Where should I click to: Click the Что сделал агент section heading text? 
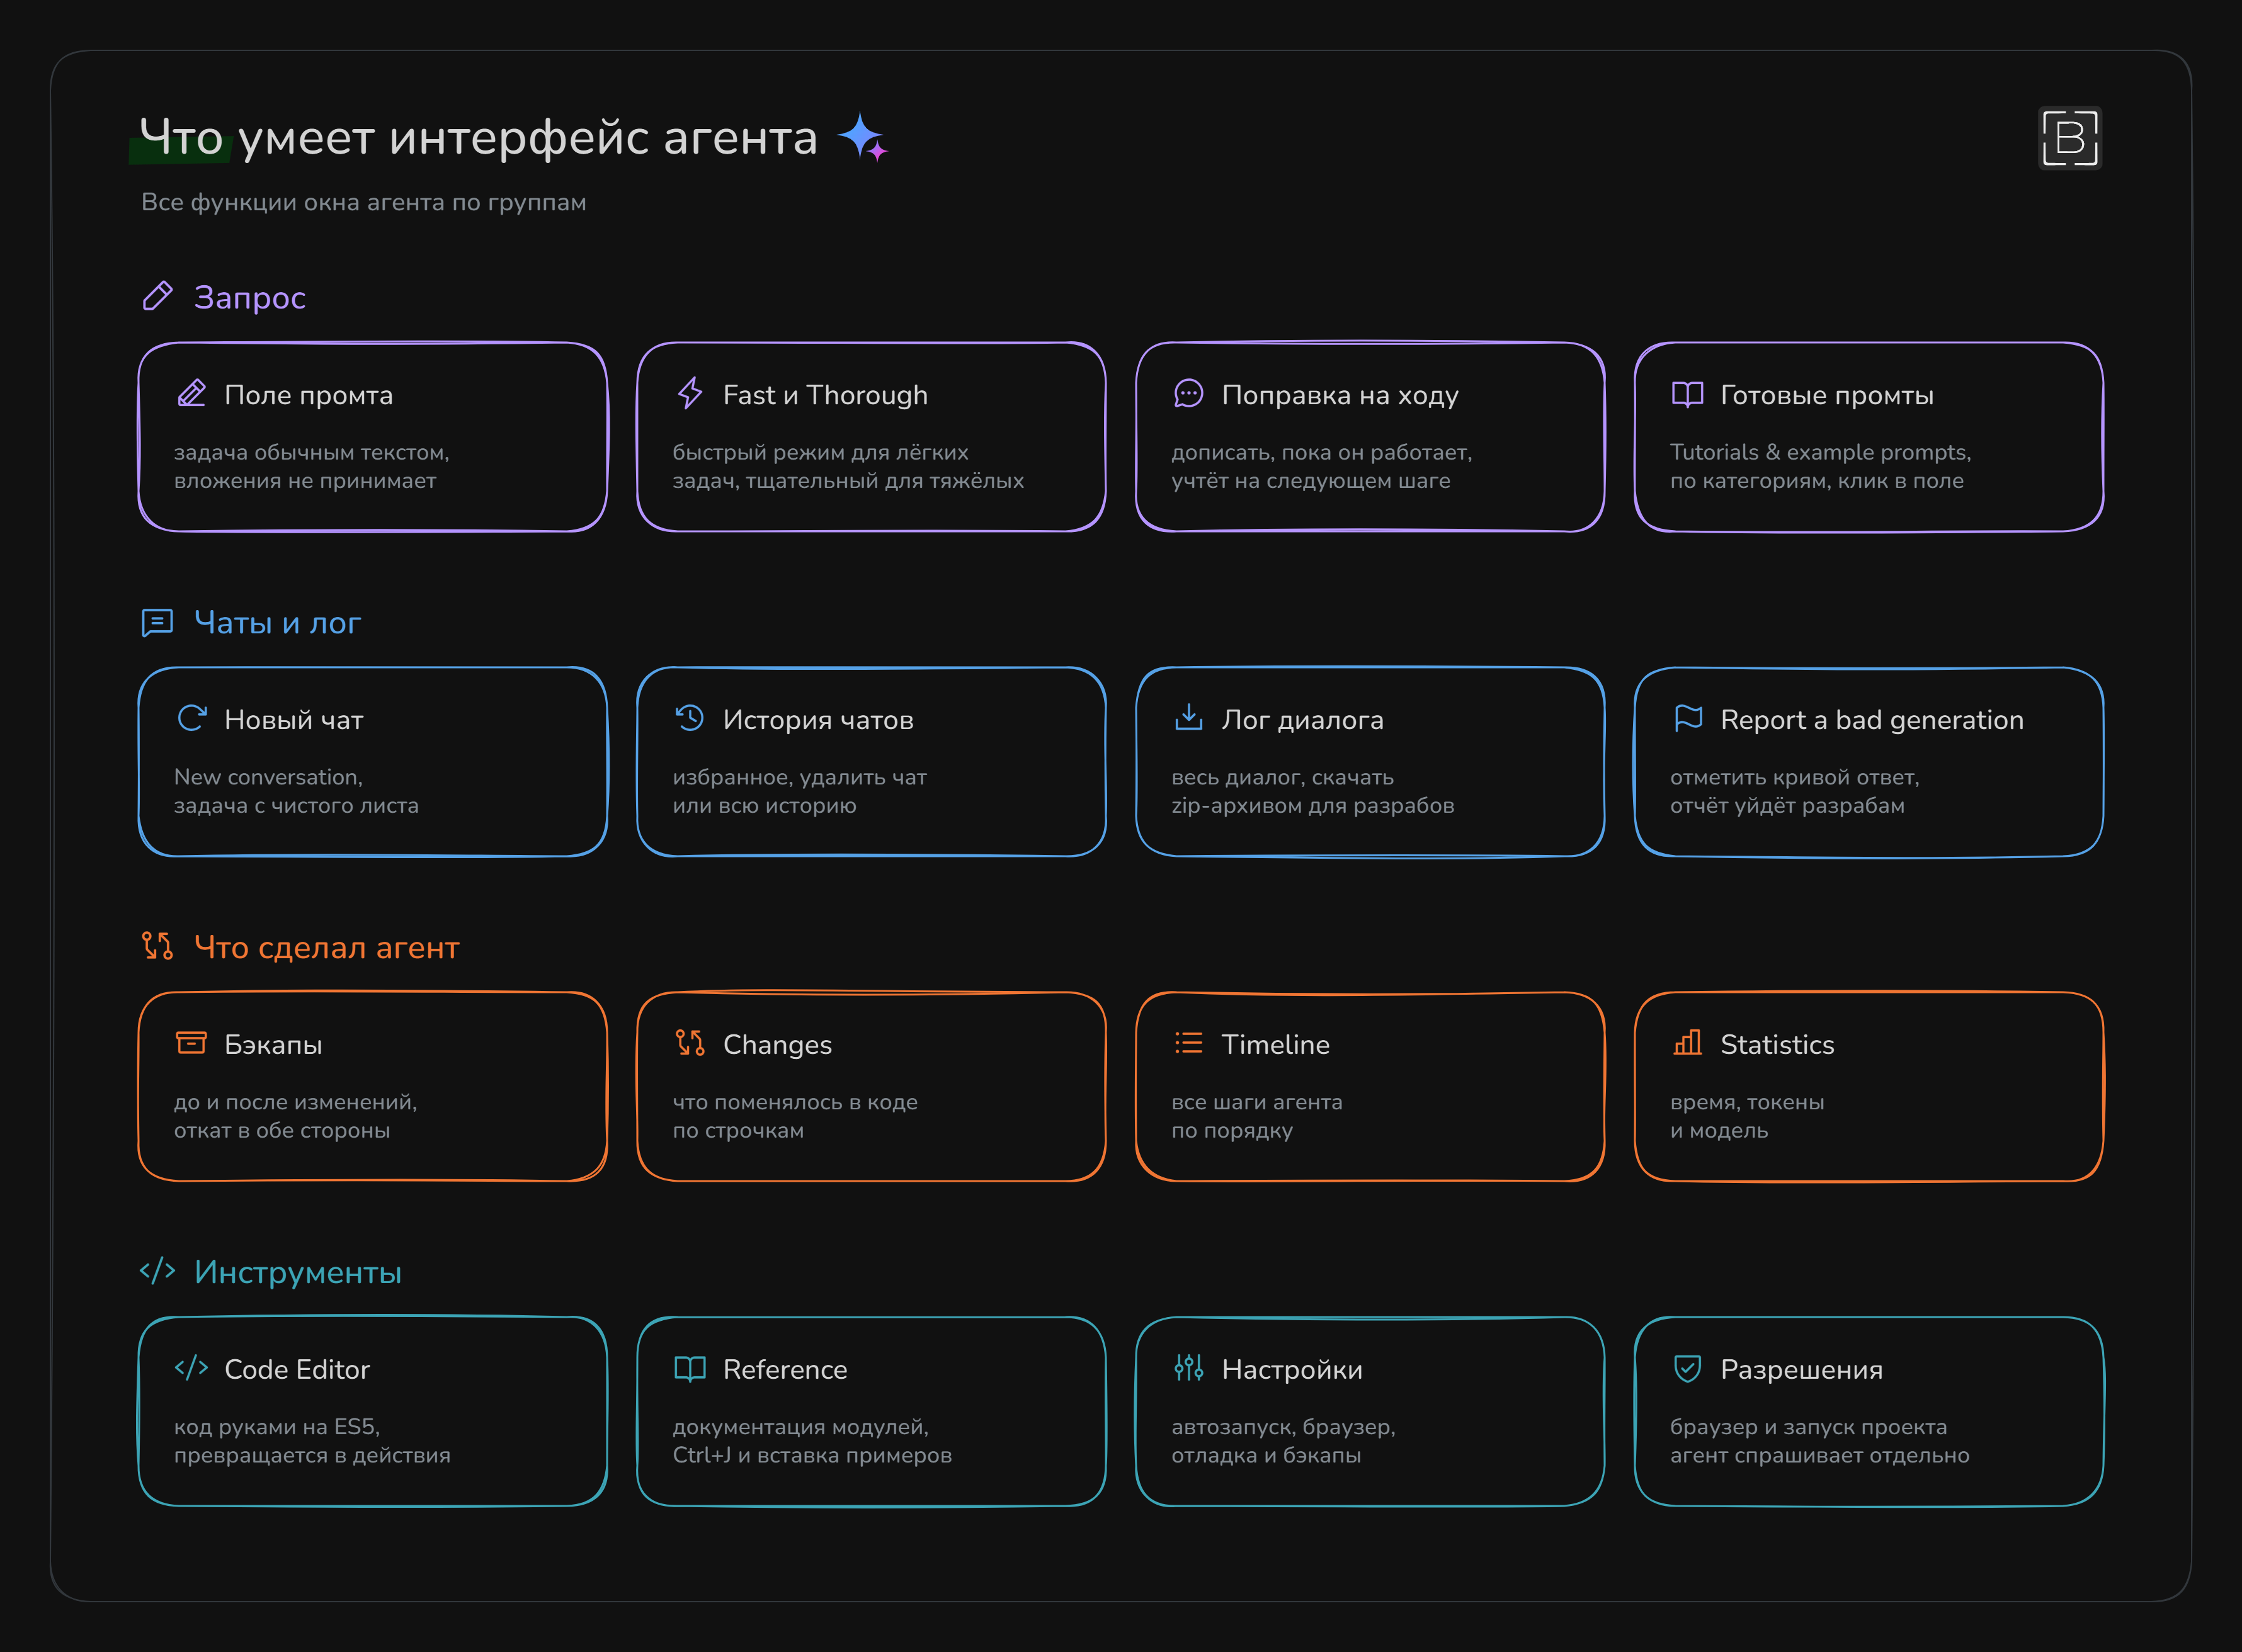coord(326,947)
